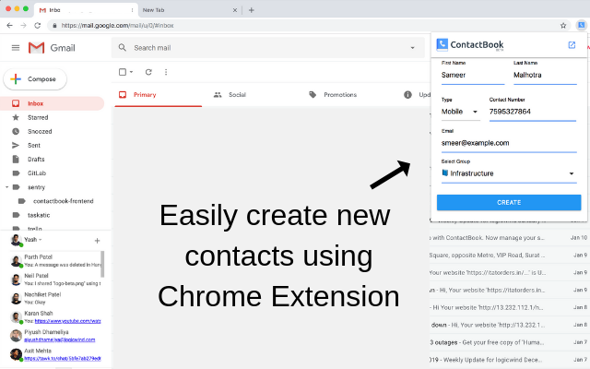
Task: Open the Sent folder
Action: [34, 146]
